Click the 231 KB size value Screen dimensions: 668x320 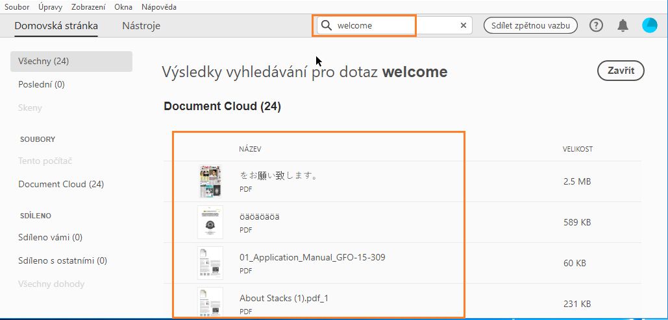(577, 304)
